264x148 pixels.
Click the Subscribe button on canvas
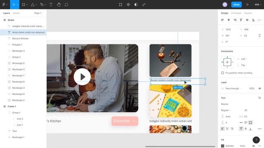(125, 121)
